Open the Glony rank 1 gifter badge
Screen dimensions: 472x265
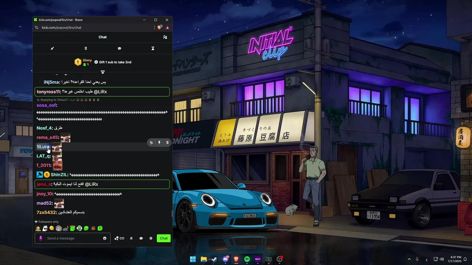78,62
